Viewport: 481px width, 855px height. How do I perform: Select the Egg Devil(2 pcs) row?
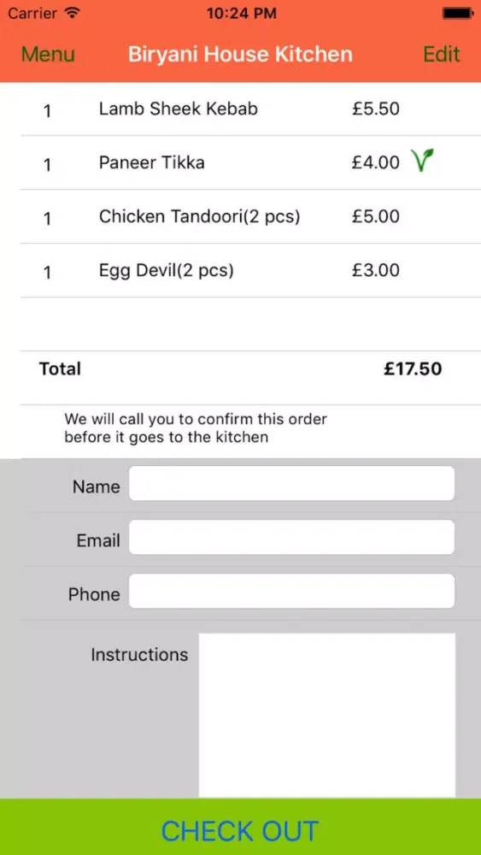click(250, 270)
